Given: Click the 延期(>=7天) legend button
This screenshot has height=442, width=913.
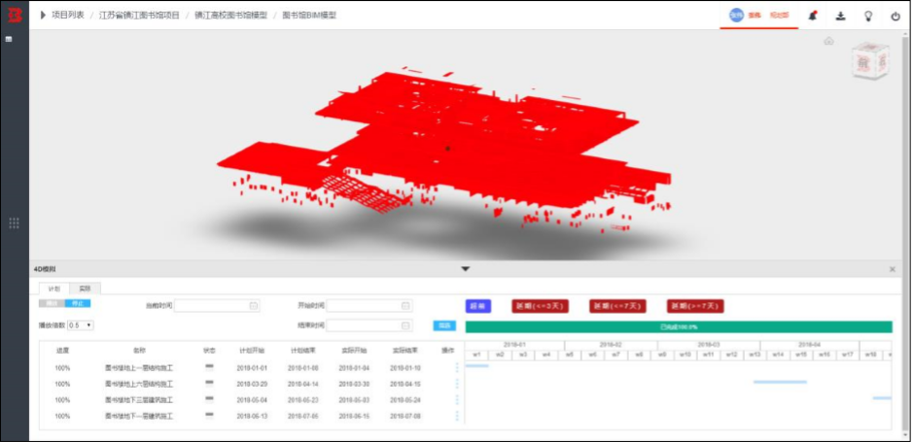Looking at the screenshot, I should coord(695,306).
